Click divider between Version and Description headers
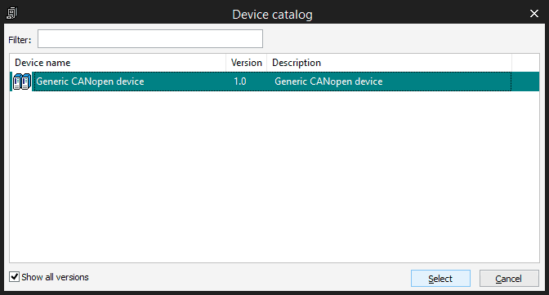Viewport: 549px width, 295px height. click(x=267, y=63)
